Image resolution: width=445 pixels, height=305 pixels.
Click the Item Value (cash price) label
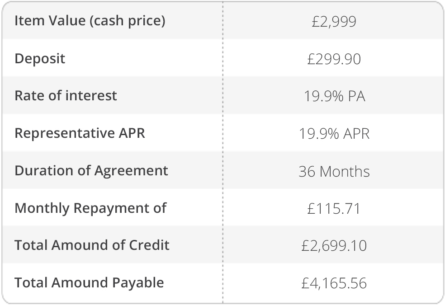tap(90, 21)
